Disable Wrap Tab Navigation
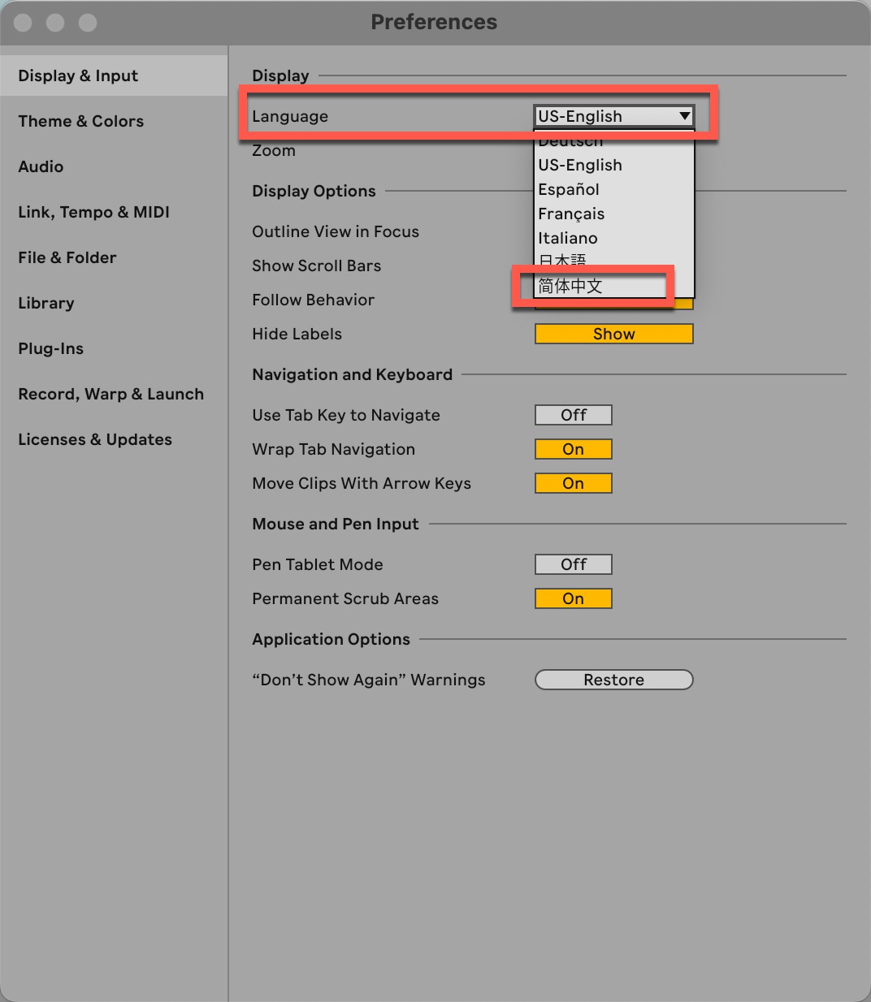871x1002 pixels. pos(573,449)
